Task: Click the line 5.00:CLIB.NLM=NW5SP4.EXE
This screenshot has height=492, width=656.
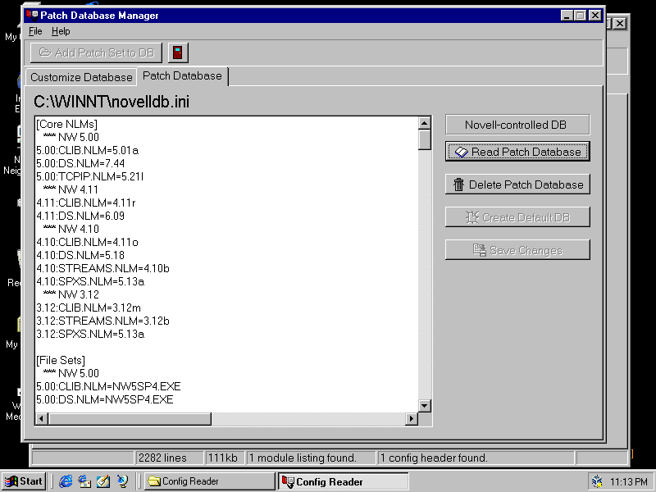Action: click(108, 386)
